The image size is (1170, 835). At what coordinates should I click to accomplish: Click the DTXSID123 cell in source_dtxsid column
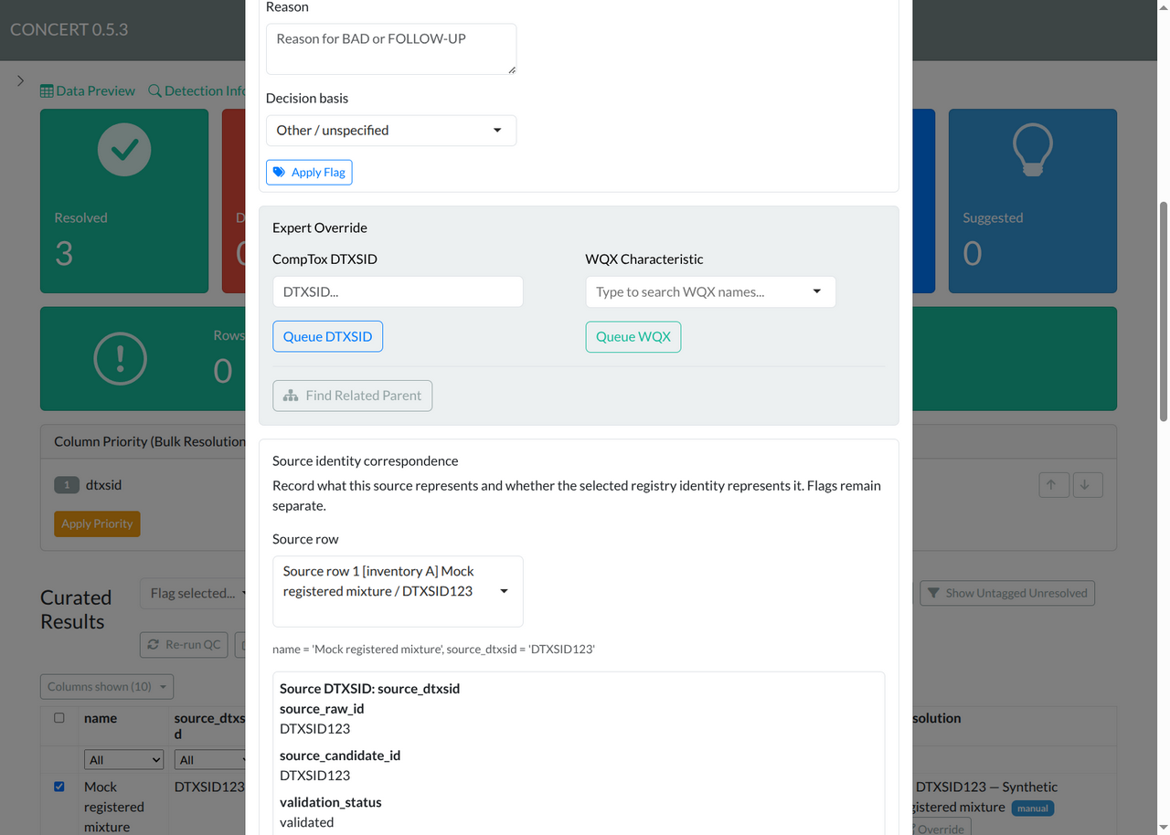click(209, 787)
